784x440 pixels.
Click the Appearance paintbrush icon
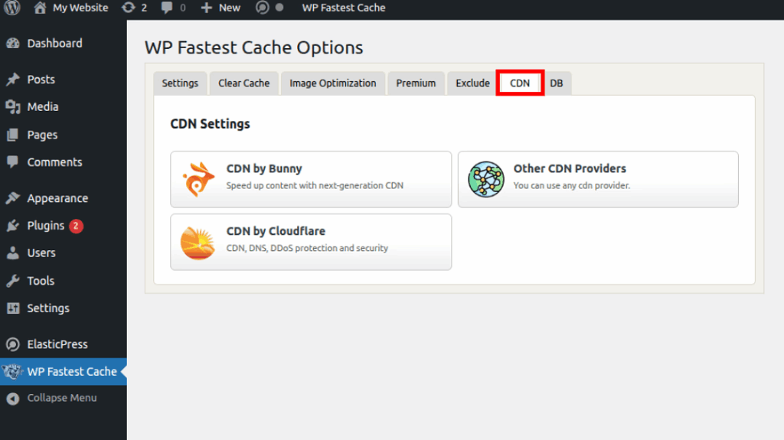13,198
